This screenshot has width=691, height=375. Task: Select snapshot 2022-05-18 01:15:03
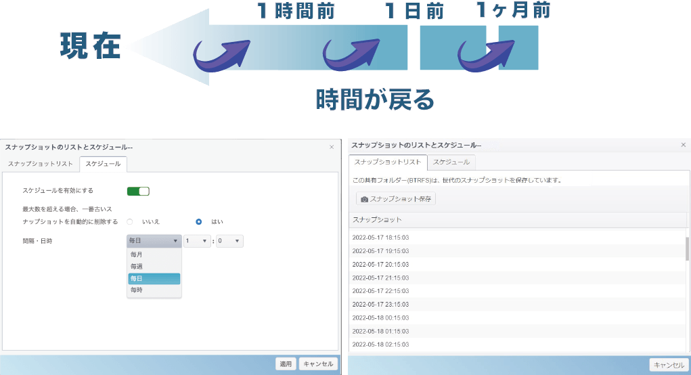click(517, 332)
